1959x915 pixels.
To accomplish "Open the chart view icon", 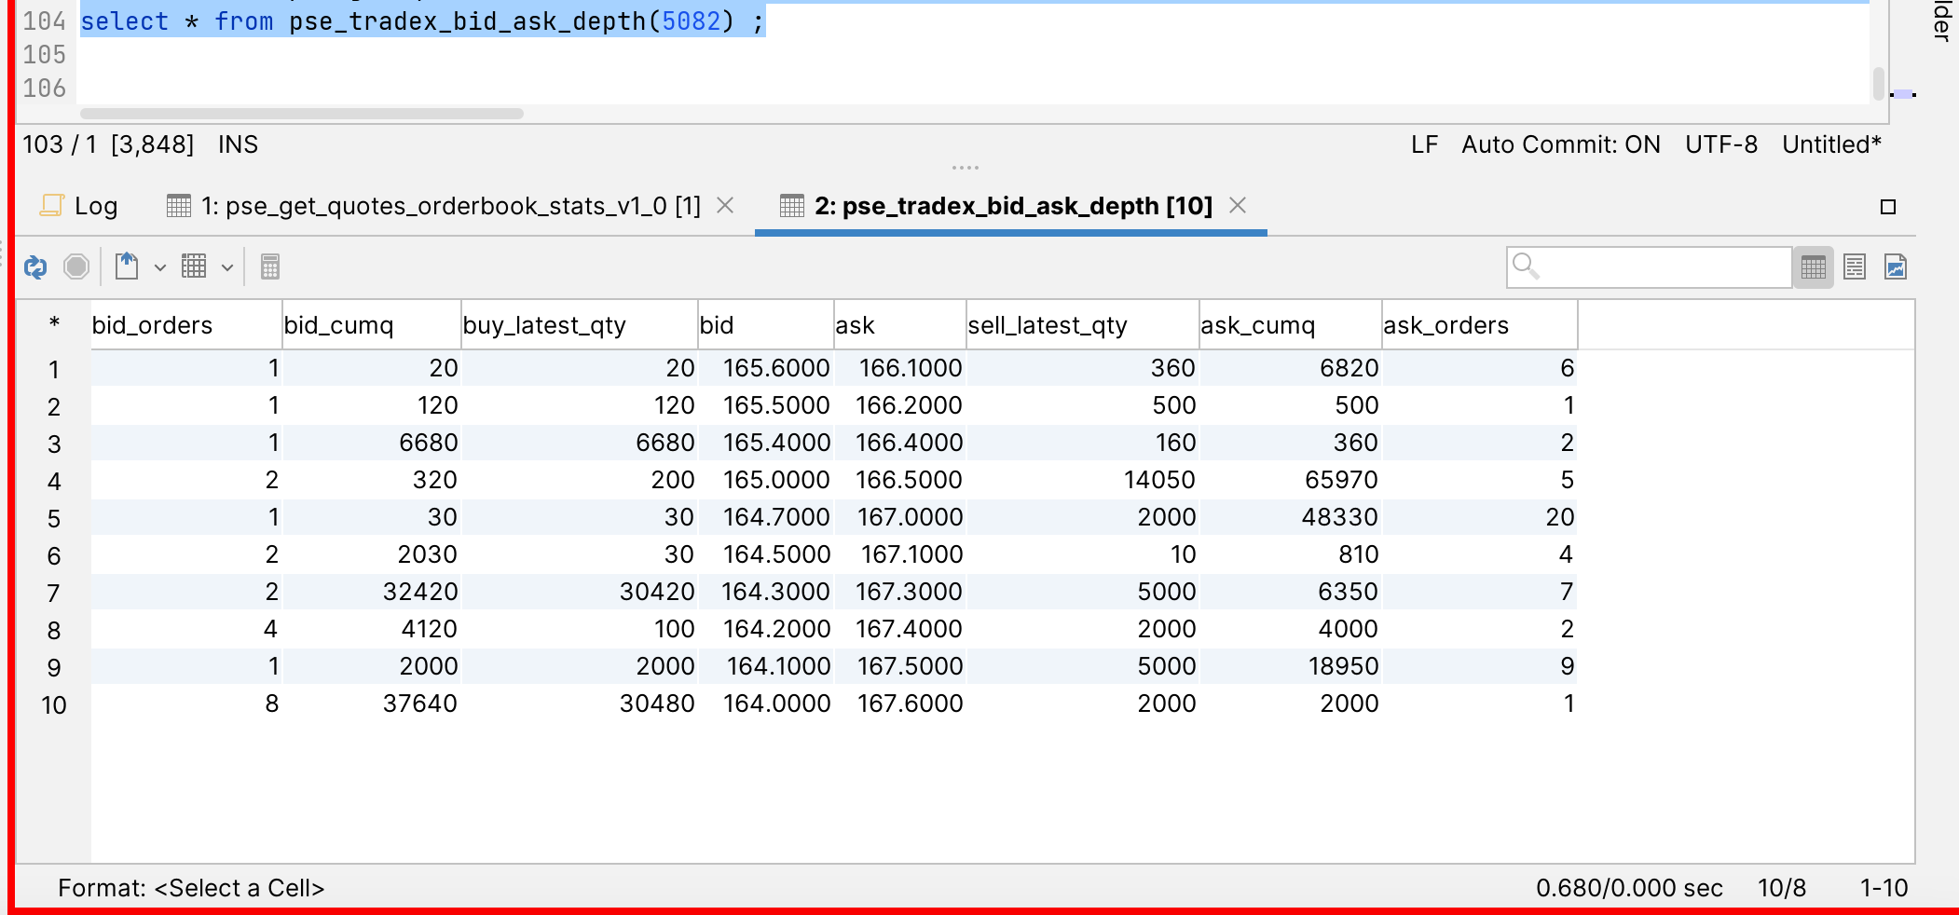I will tap(1896, 267).
